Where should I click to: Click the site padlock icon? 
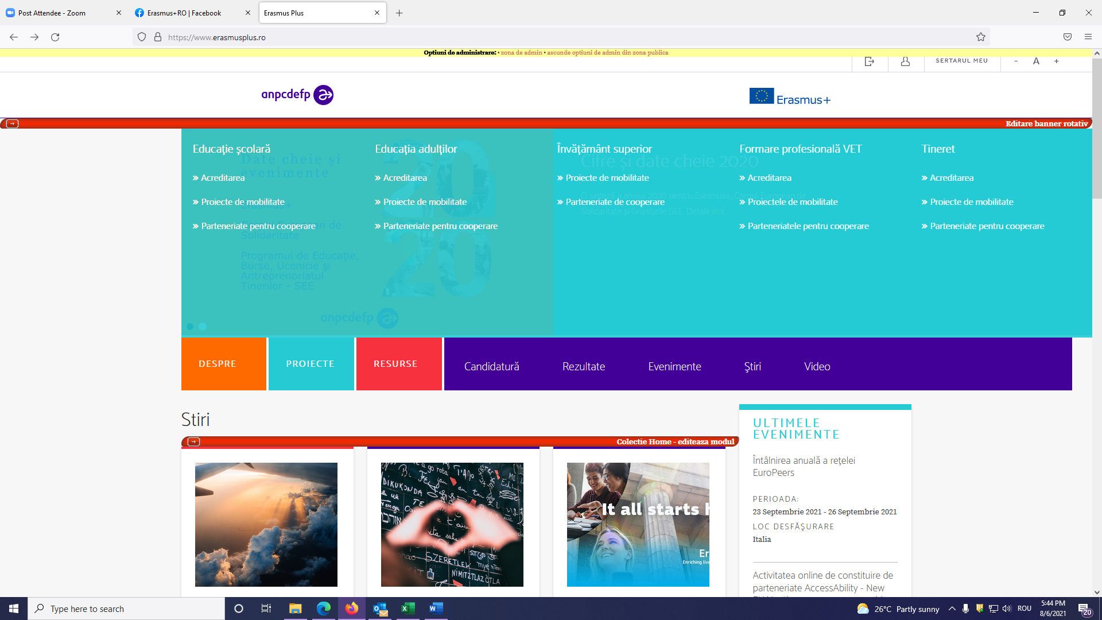click(x=158, y=37)
